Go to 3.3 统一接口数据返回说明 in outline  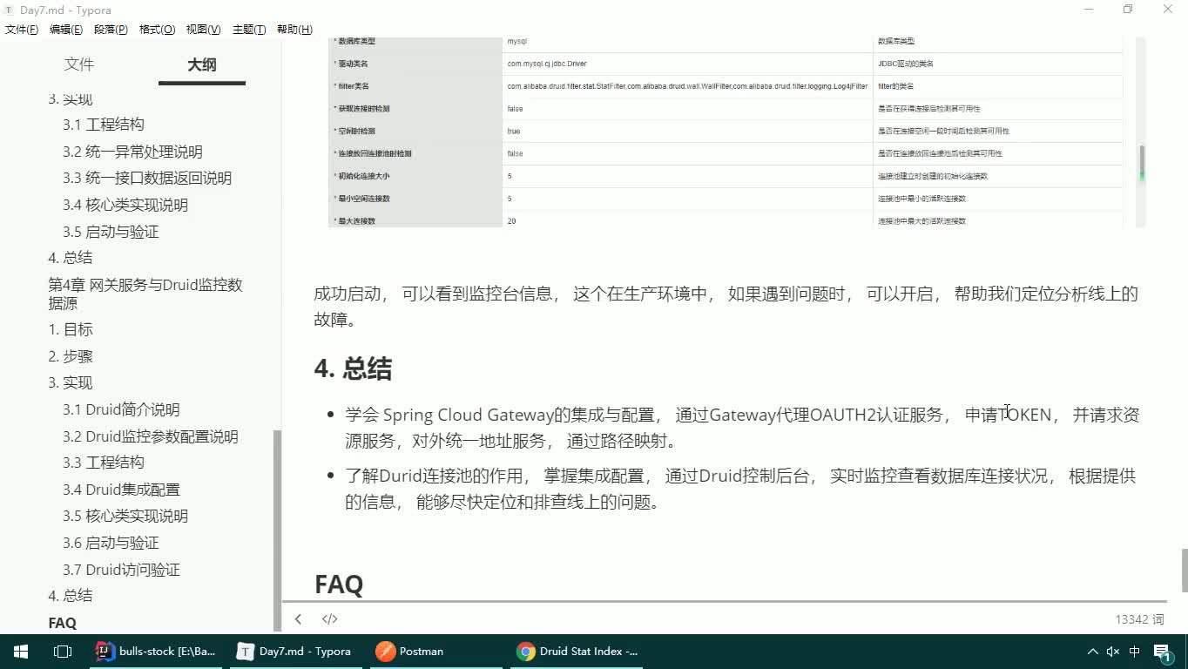(147, 178)
